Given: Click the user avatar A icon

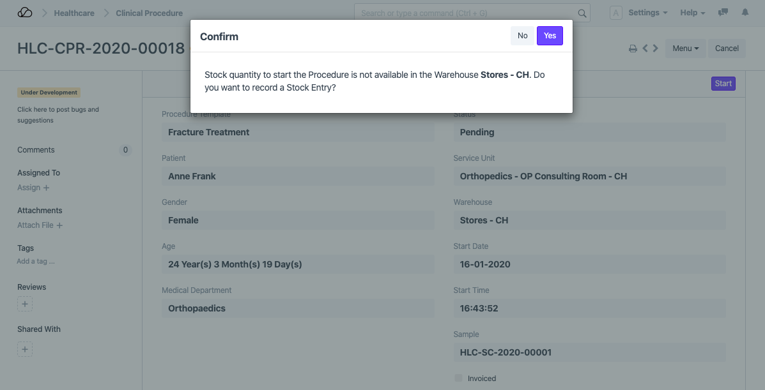Looking at the screenshot, I should 616,13.
